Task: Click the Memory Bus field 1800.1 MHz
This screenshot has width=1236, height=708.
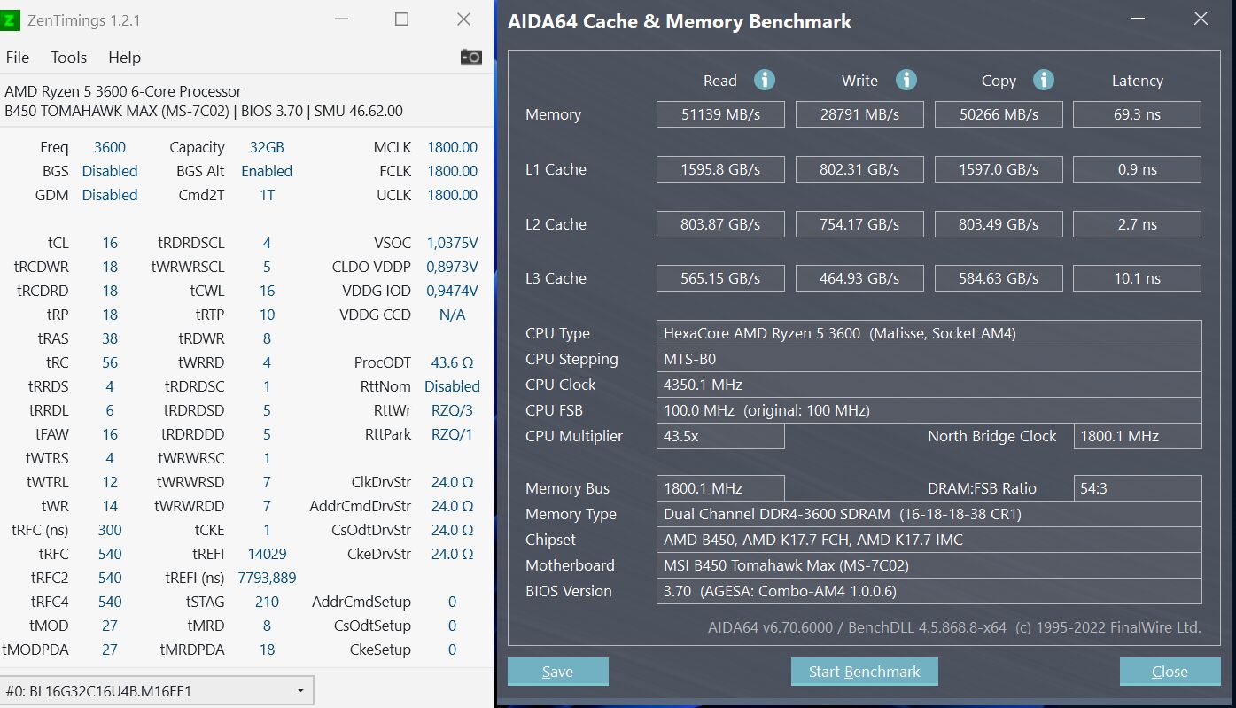Action: pos(720,488)
